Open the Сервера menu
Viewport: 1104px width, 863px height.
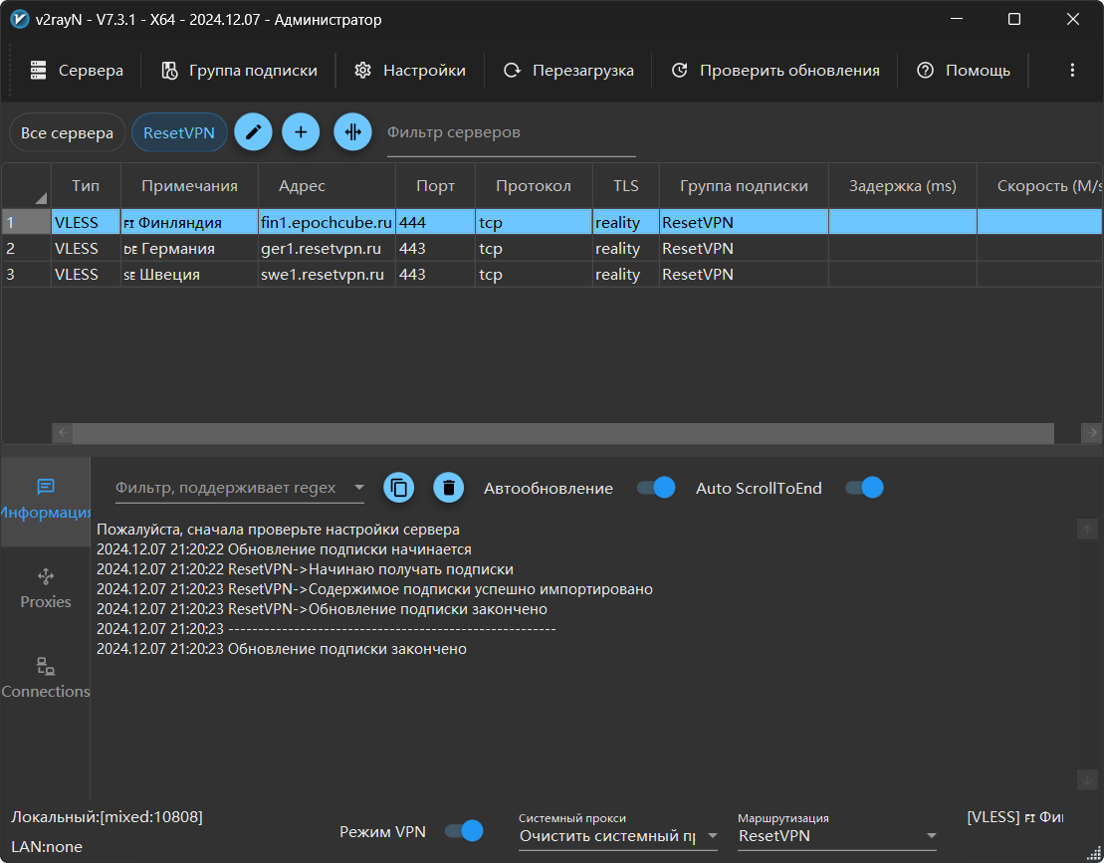[77, 71]
